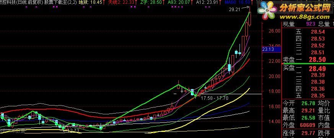The width and height of the screenshot is (334, 138).
Task: Click the Z子 28.50 indicator label
Action: coord(152,2)
